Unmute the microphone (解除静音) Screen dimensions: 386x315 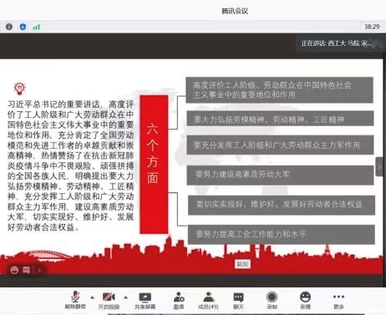[x=75, y=300]
